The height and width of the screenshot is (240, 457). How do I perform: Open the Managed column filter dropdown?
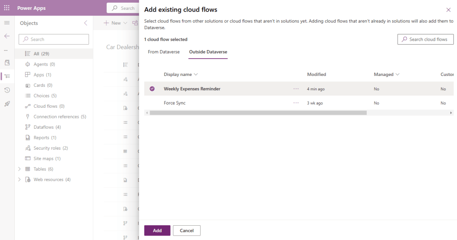click(397, 75)
